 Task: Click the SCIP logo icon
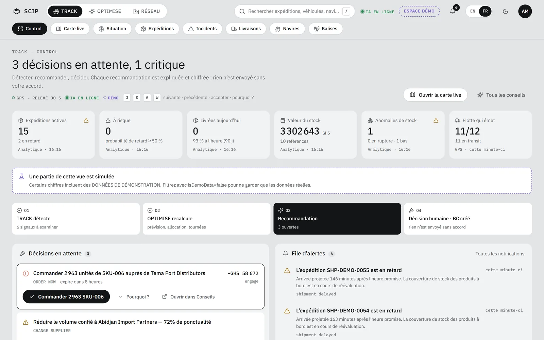17,11
